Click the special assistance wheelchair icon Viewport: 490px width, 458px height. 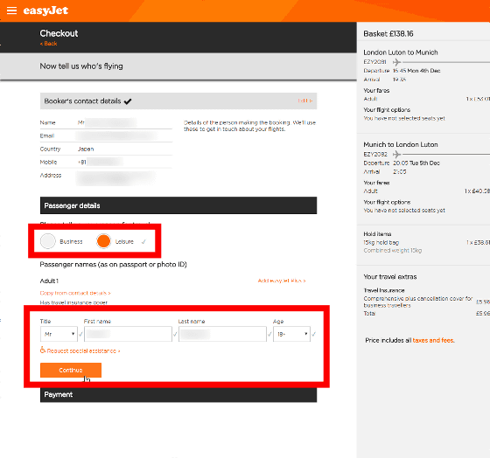point(43,350)
